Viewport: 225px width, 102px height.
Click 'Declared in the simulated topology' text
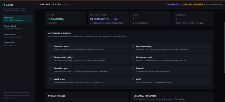click(189, 23)
